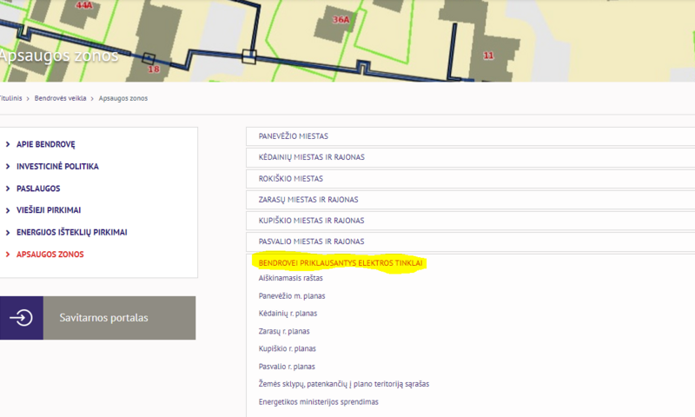The height and width of the screenshot is (417, 695).
Task: Click the Apsaugos zonos banner heading
Action: coord(59,56)
